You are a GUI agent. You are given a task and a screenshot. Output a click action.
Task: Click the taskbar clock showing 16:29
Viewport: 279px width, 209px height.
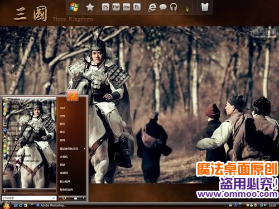coord(272,206)
